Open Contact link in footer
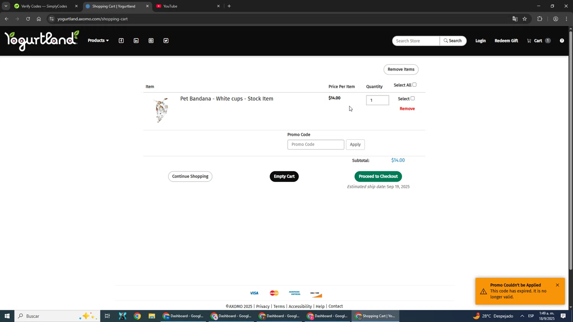This screenshot has height=322, width=573. click(336, 306)
